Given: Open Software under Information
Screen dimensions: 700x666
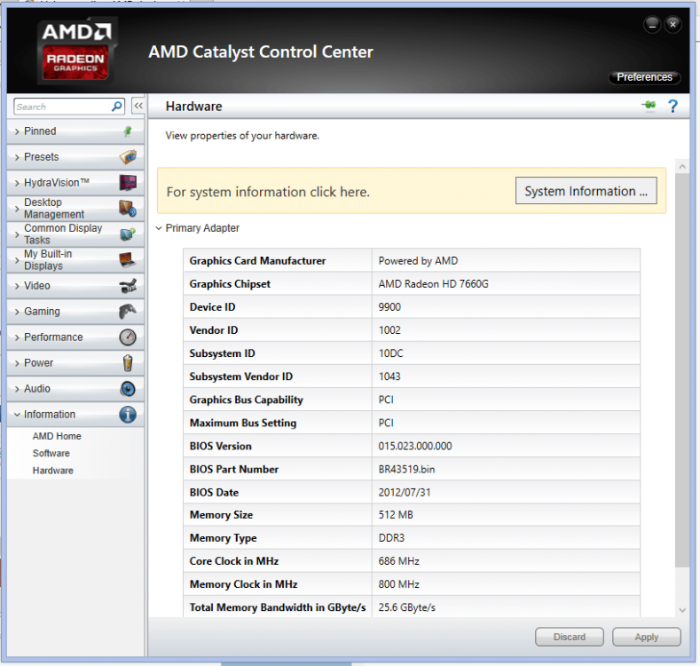Looking at the screenshot, I should tap(51, 453).
